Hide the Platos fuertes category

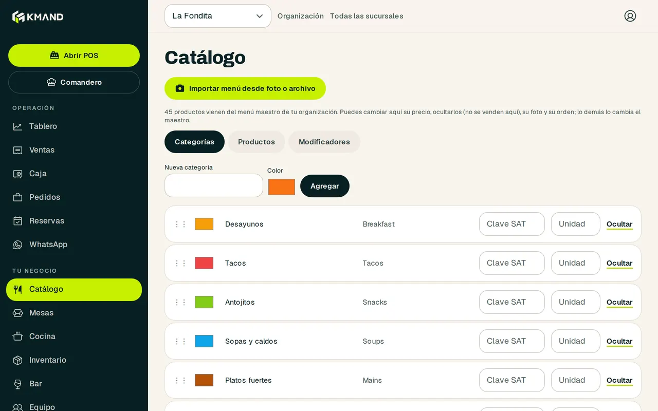pos(619,380)
